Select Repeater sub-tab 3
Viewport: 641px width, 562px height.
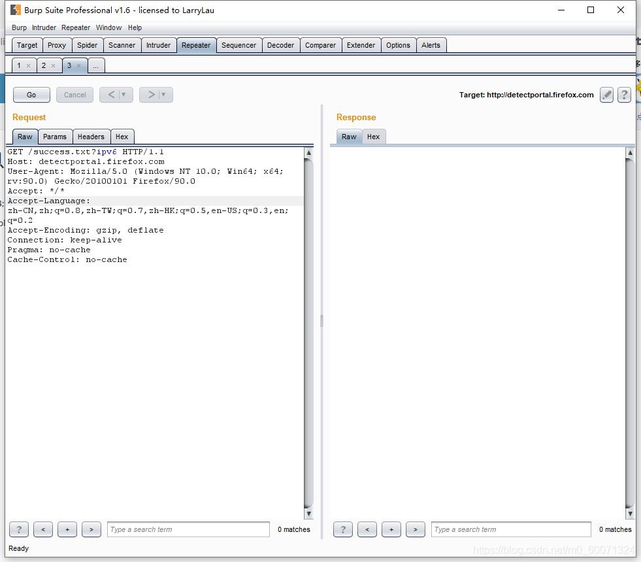(x=69, y=66)
